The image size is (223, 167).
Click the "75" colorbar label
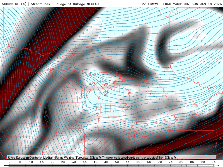point(171,162)
